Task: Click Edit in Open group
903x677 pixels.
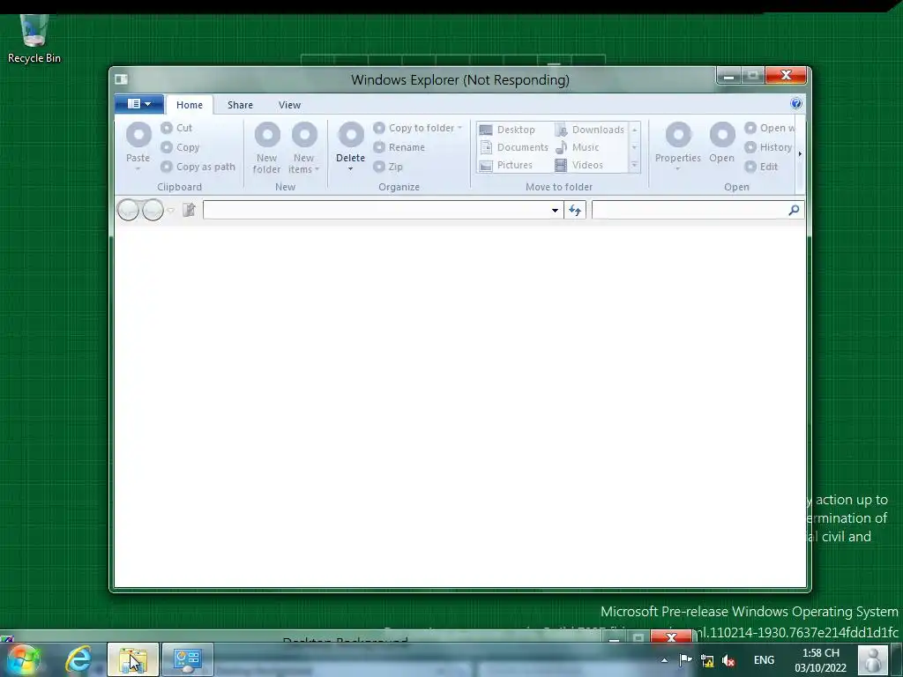Action: coord(761,167)
